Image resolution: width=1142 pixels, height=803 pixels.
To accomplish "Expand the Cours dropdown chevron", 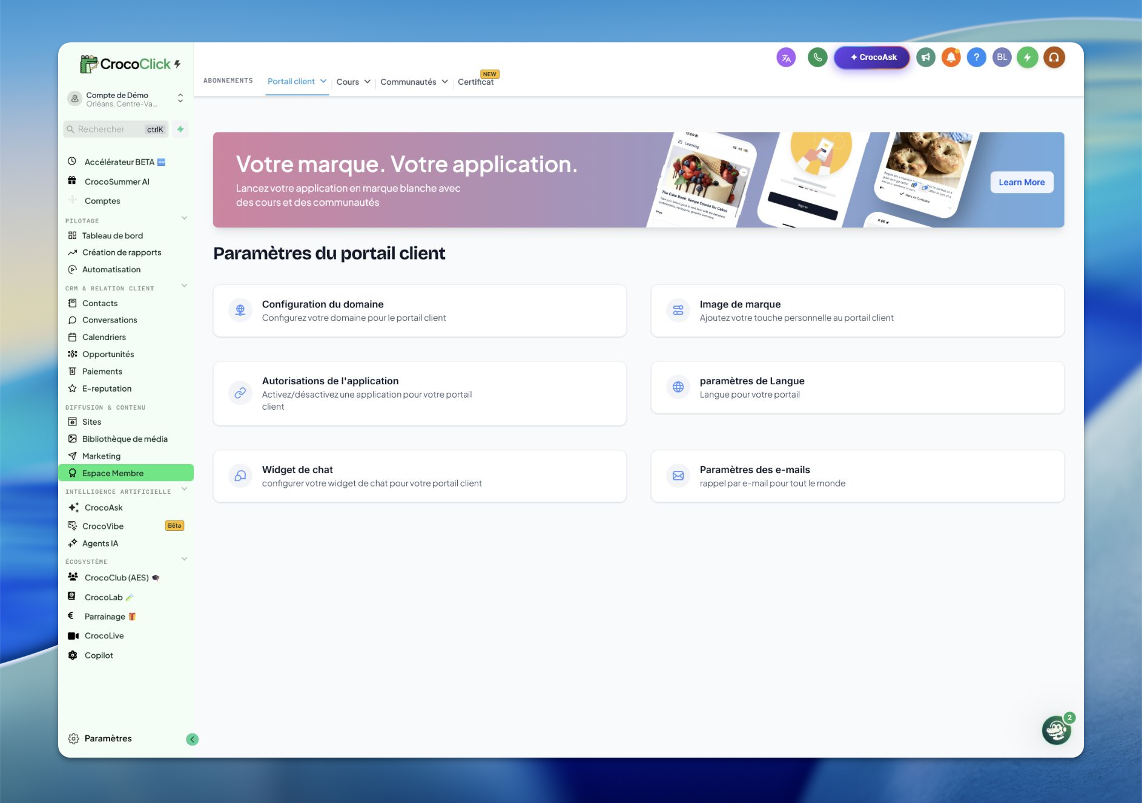I will [368, 82].
